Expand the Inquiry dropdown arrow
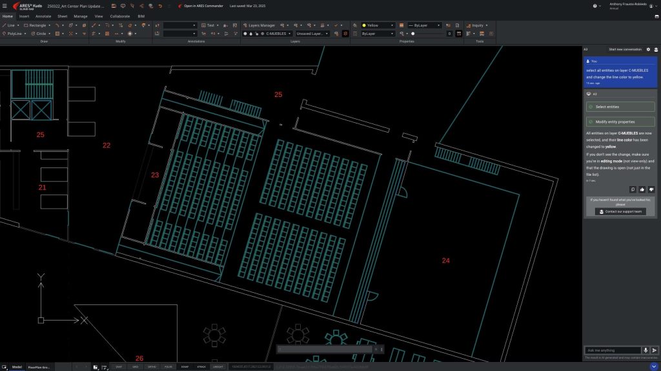Viewport: 661px width, 371px height. tap(487, 25)
